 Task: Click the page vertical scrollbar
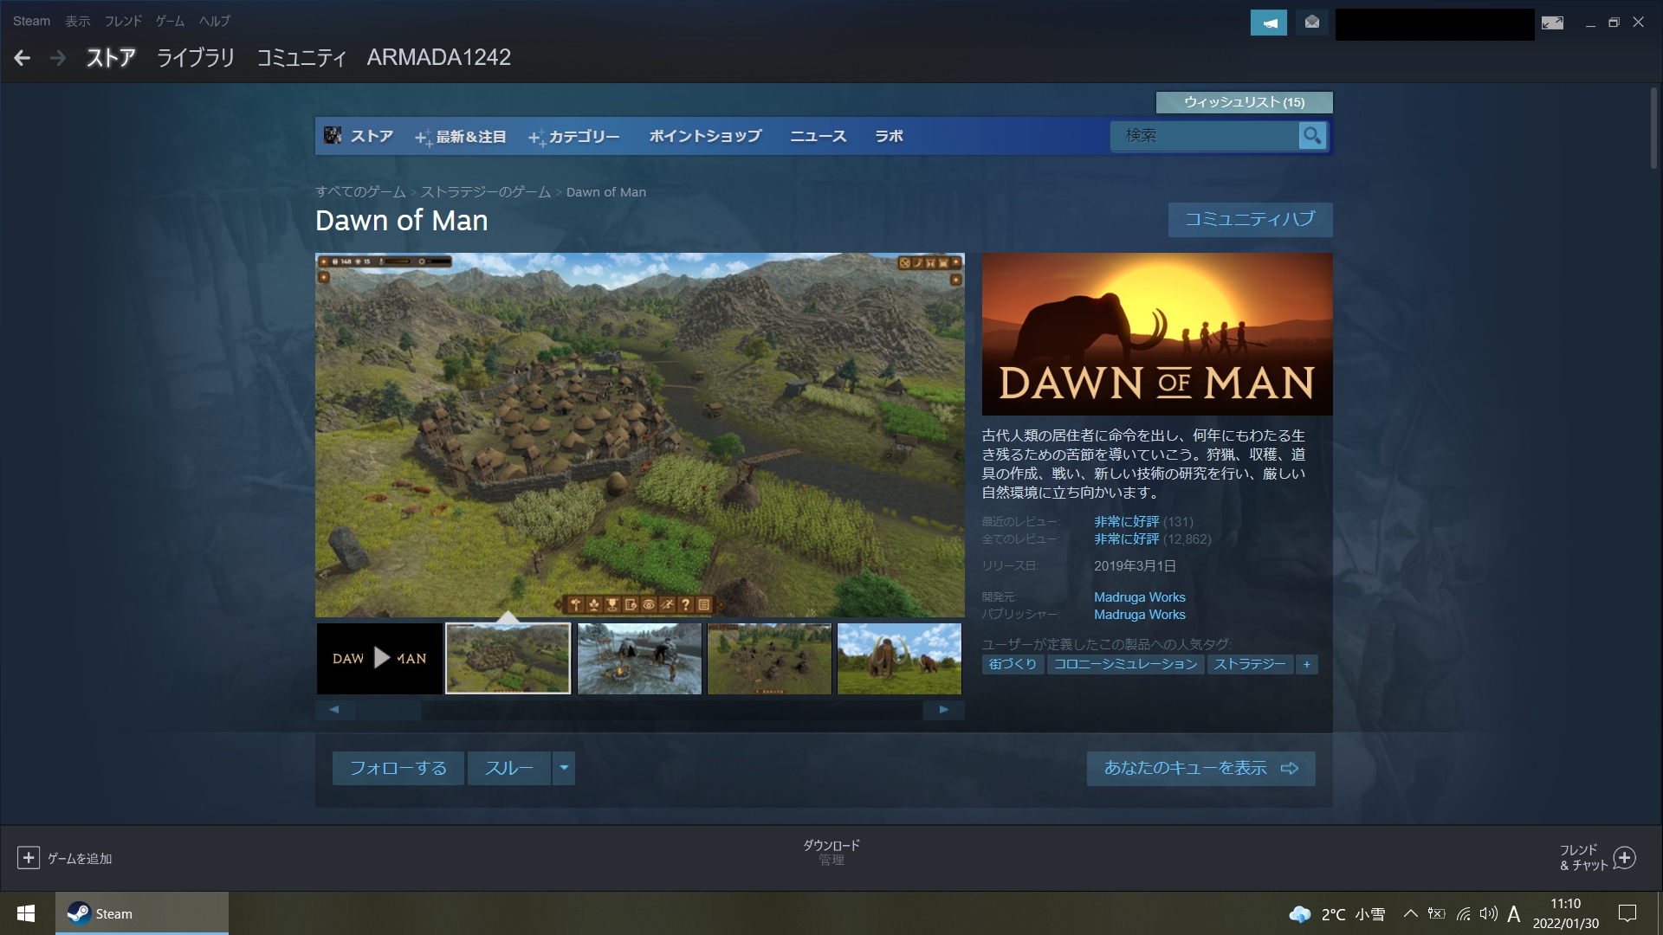click(x=1653, y=128)
